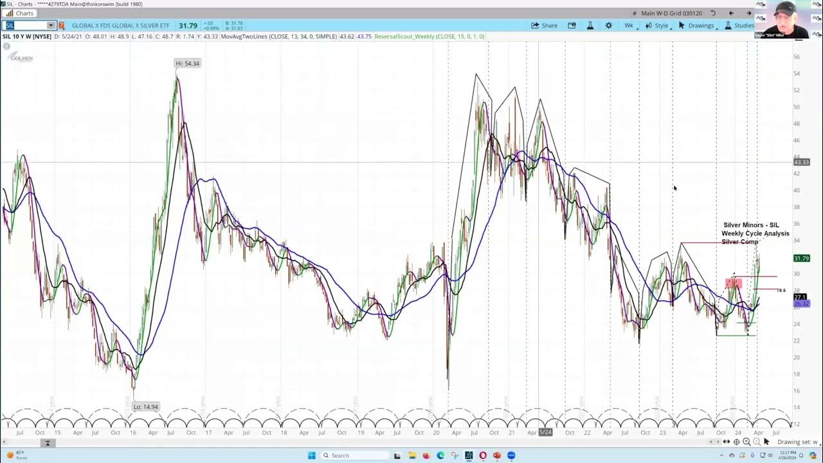Open the notifications bell icon
The width and height of the screenshot is (823, 463).
pos(801,455)
